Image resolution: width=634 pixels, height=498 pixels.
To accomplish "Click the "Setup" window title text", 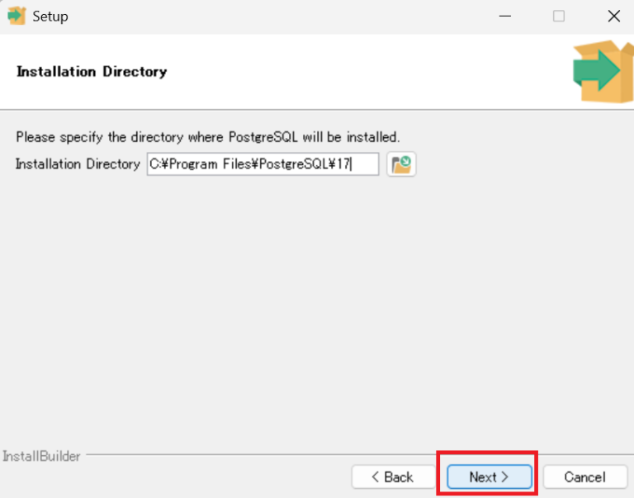I will coord(50,16).
